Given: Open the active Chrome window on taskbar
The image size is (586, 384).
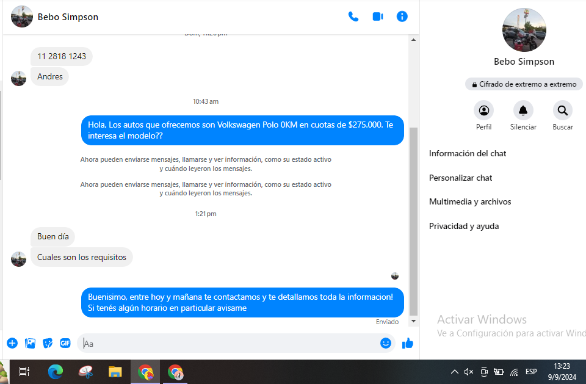Looking at the screenshot, I should 145,372.
